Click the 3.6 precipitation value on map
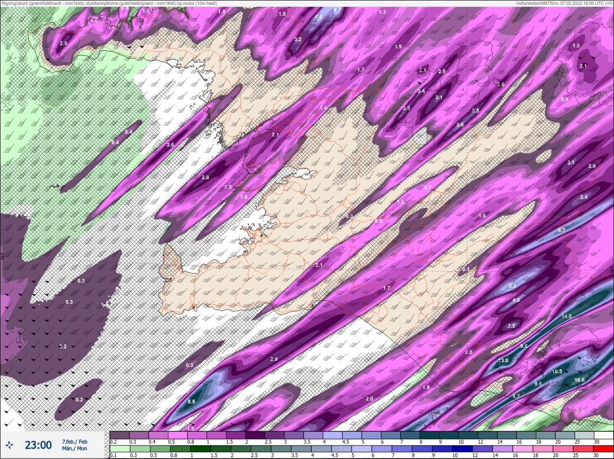The width and height of the screenshot is (614, 459). [460, 125]
